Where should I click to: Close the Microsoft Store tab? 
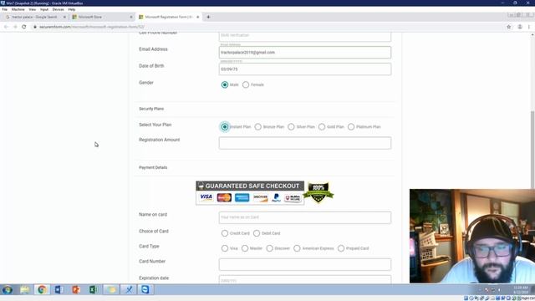point(131,17)
